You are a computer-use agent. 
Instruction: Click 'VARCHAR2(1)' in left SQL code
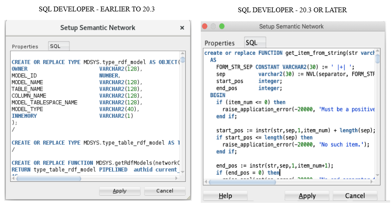click(x=116, y=116)
